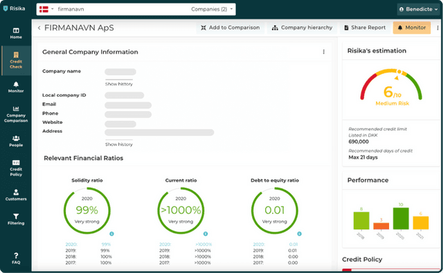The image size is (443, 273).
Task: Go to Company Comparison in sidebar
Action: click(16, 115)
